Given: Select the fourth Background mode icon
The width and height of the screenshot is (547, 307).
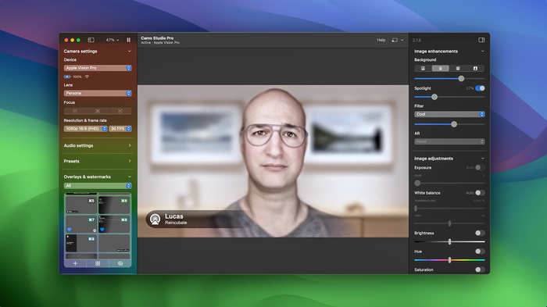Looking at the screenshot, I should click(475, 69).
